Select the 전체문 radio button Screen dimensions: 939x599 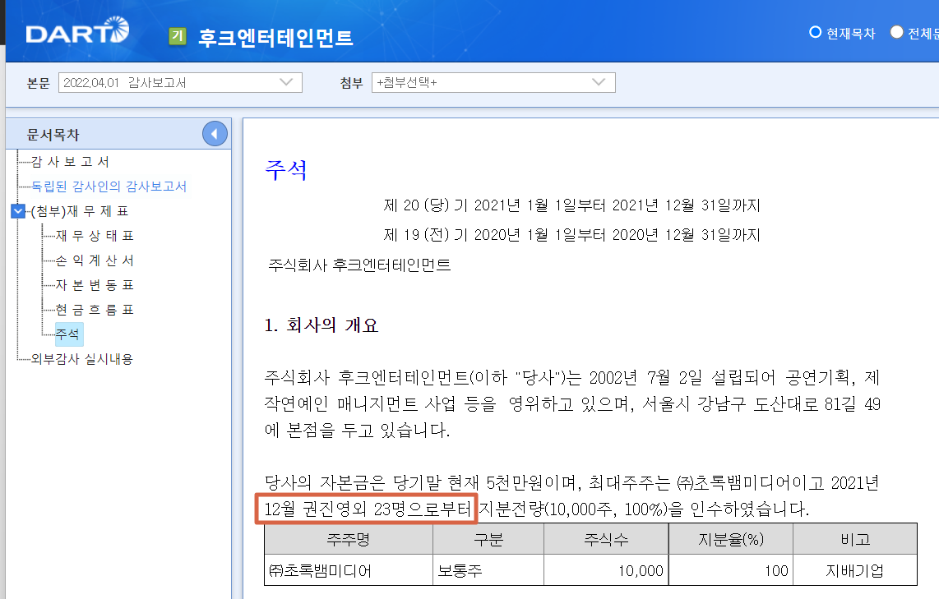895,32
